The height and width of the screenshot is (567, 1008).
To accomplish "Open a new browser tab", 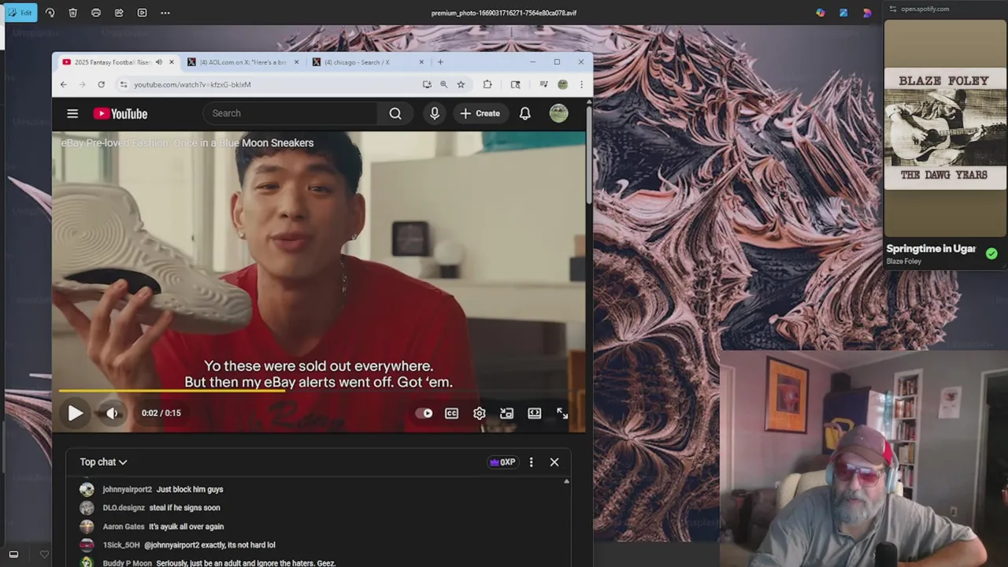I will coord(440,62).
